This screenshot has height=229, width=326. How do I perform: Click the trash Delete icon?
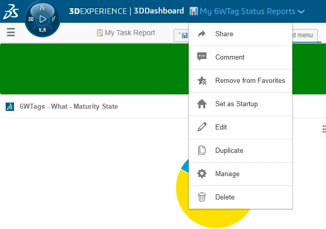pos(202,197)
